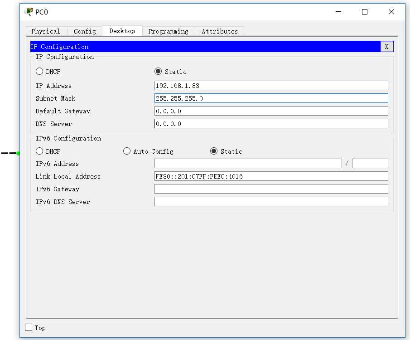Screen dimensions: 410x340
Task: Focus the Default Gateway input field
Action: [x=271, y=111]
